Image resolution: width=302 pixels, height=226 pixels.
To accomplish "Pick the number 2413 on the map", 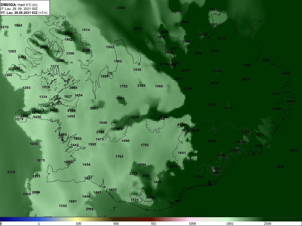I will (229, 108).
